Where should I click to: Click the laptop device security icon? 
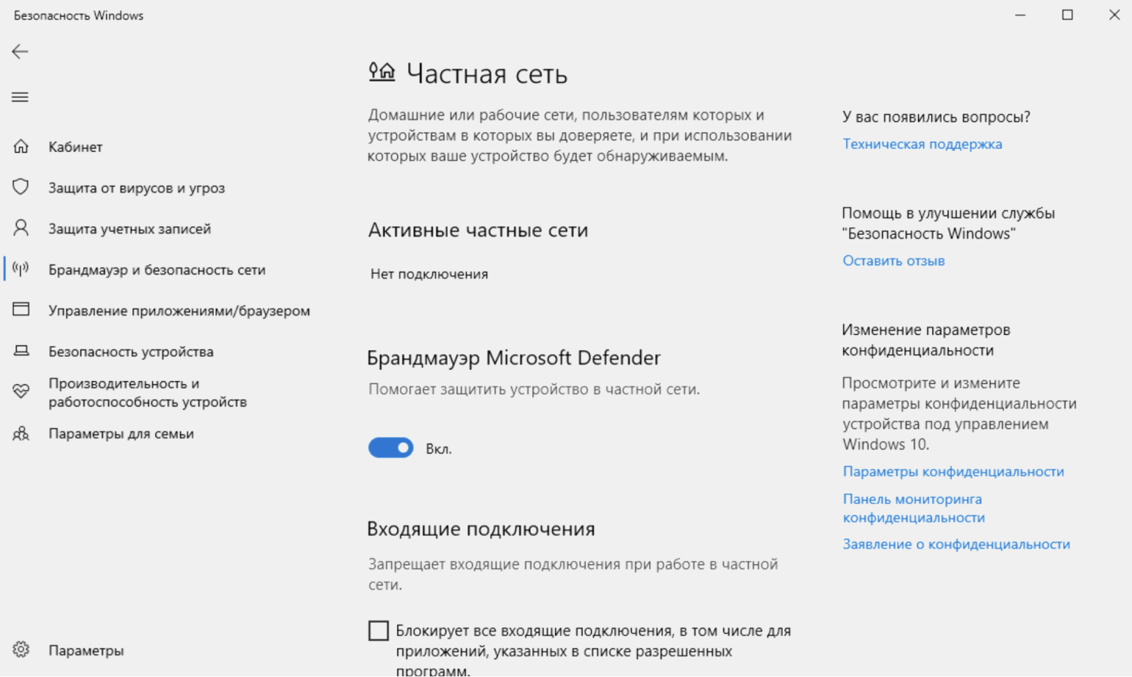coord(21,351)
